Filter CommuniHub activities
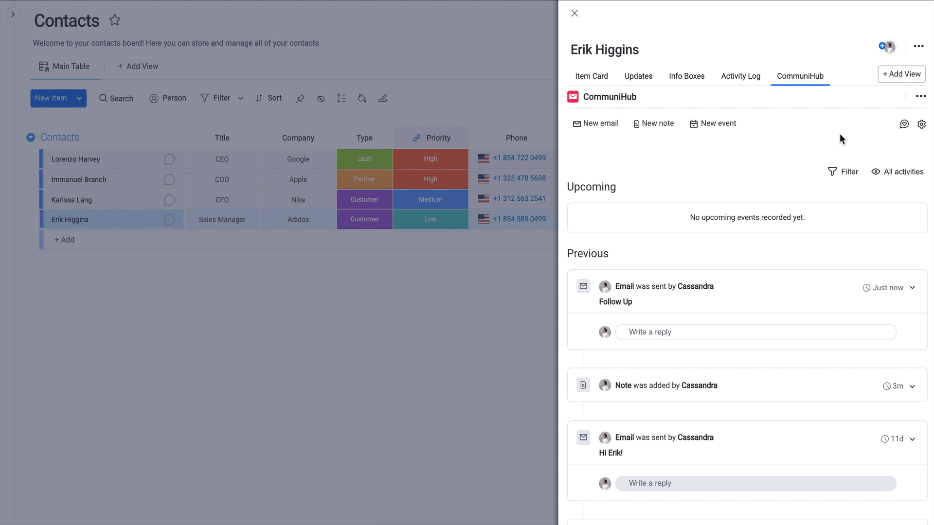Viewport: 934px width, 525px height. pos(843,172)
